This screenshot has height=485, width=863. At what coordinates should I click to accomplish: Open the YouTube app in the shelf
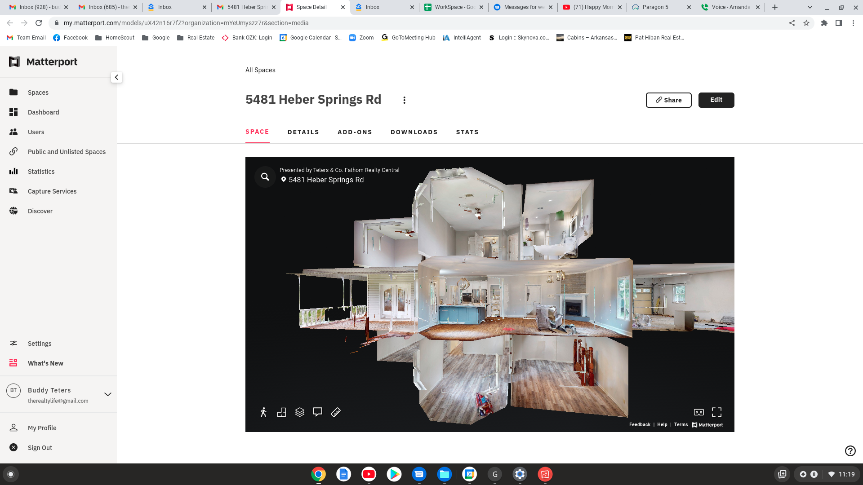(369, 474)
